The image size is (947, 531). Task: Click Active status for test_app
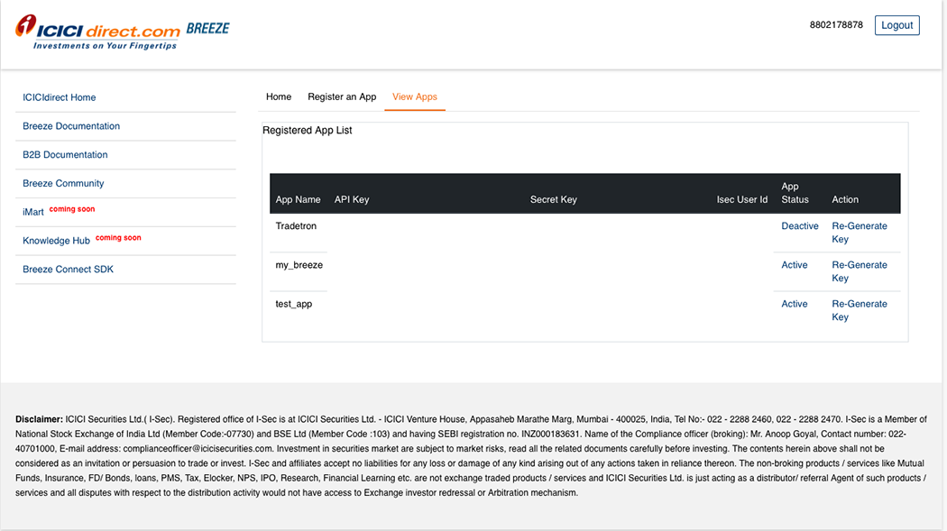click(795, 304)
